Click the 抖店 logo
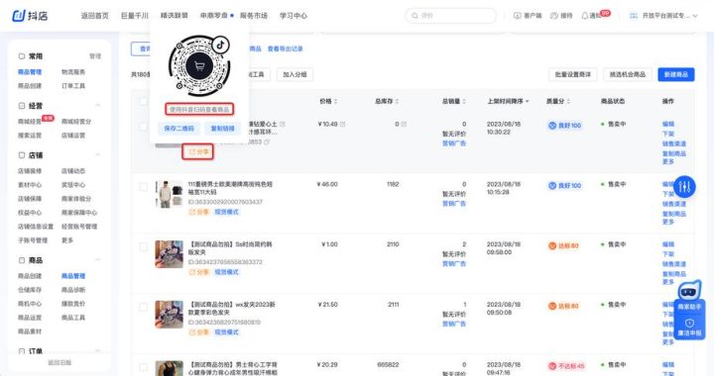 click(30, 16)
